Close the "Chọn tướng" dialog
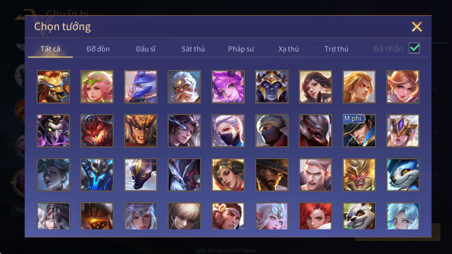The image size is (452, 254). tap(417, 27)
